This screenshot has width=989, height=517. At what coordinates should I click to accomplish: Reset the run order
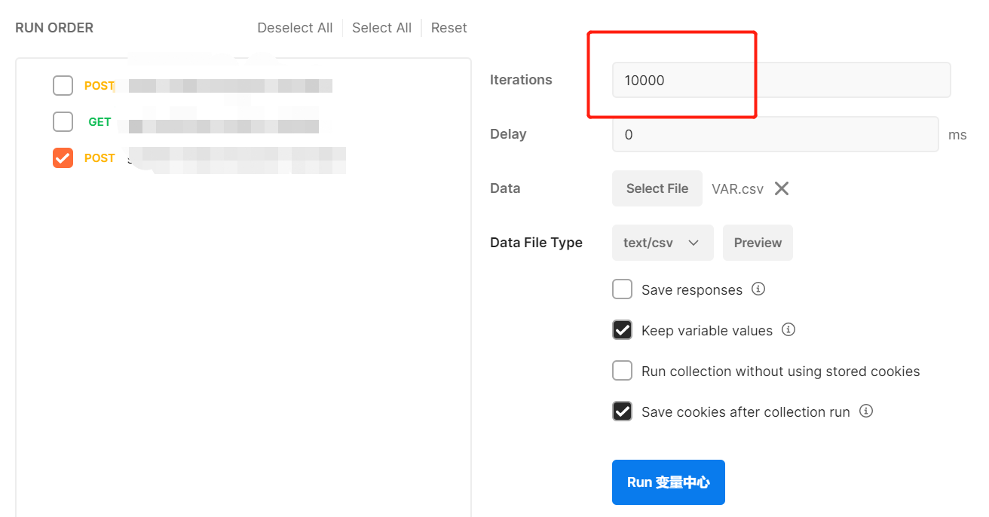click(x=449, y=28)
